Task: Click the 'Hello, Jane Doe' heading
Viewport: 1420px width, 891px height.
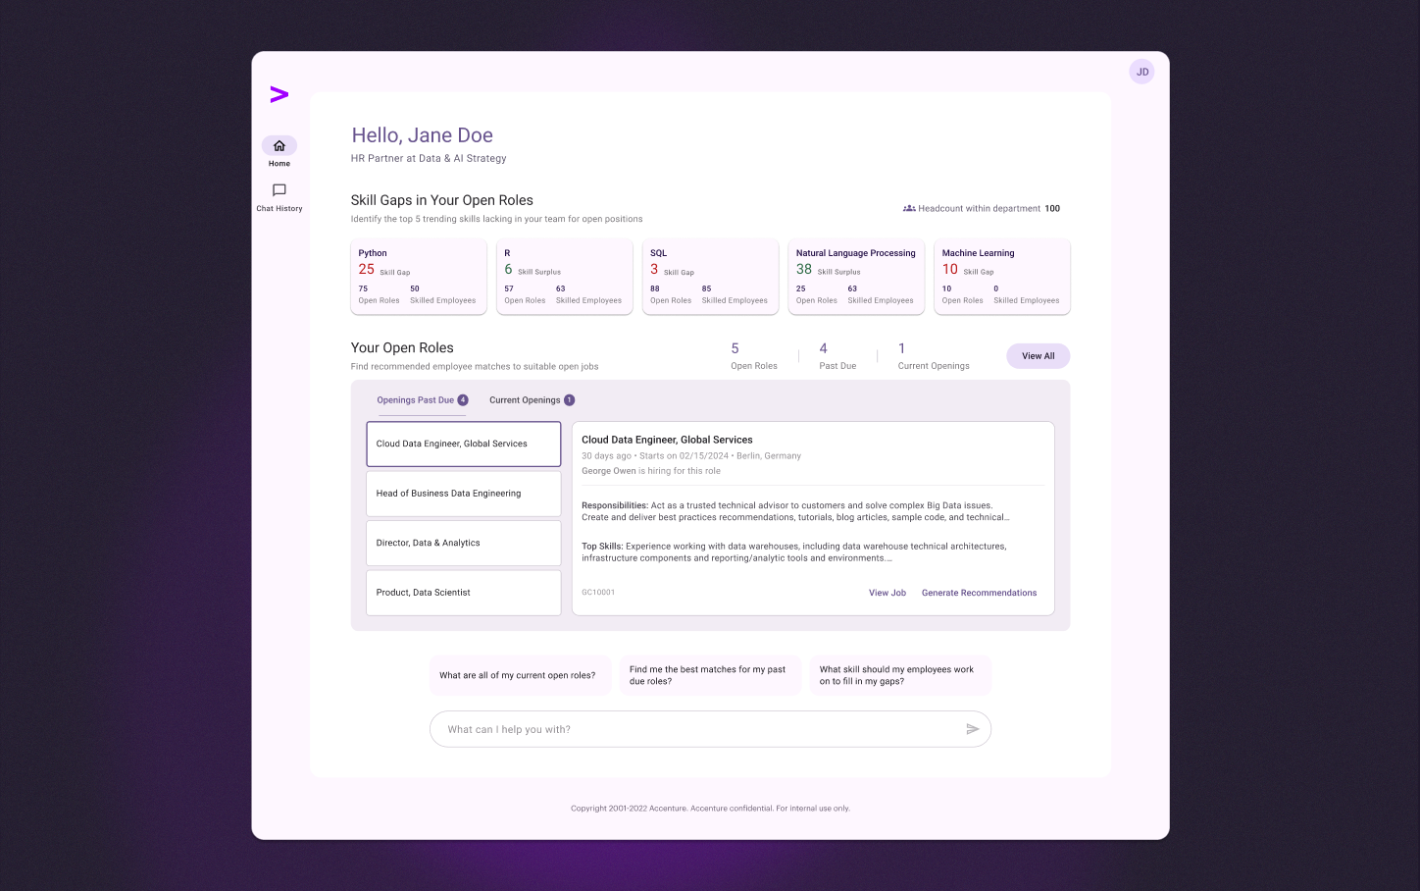Action: point(423,135)
